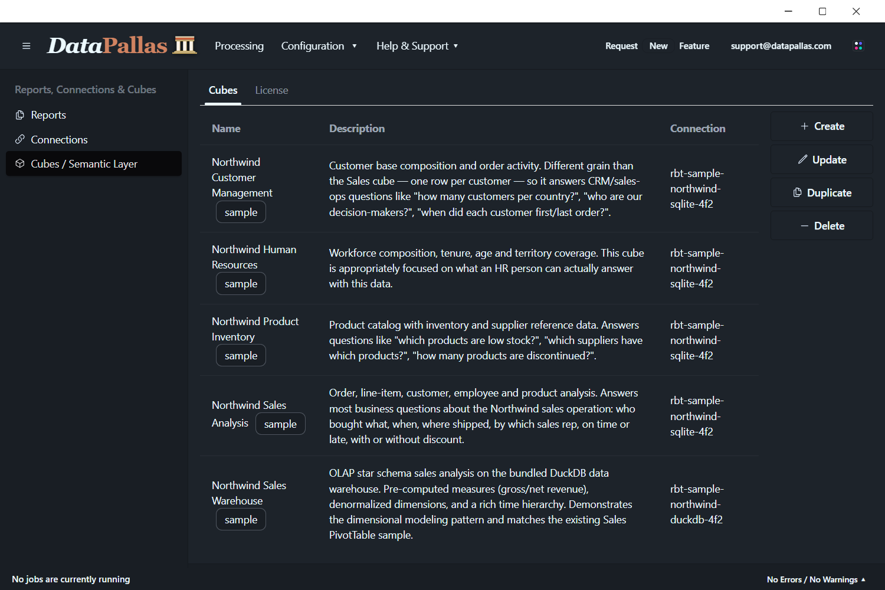Image resolution: width=885 pixels, height=590 pixels.
Task: Click sample badge beside Northwind Sales Analysis
Action: pos(280,424)
